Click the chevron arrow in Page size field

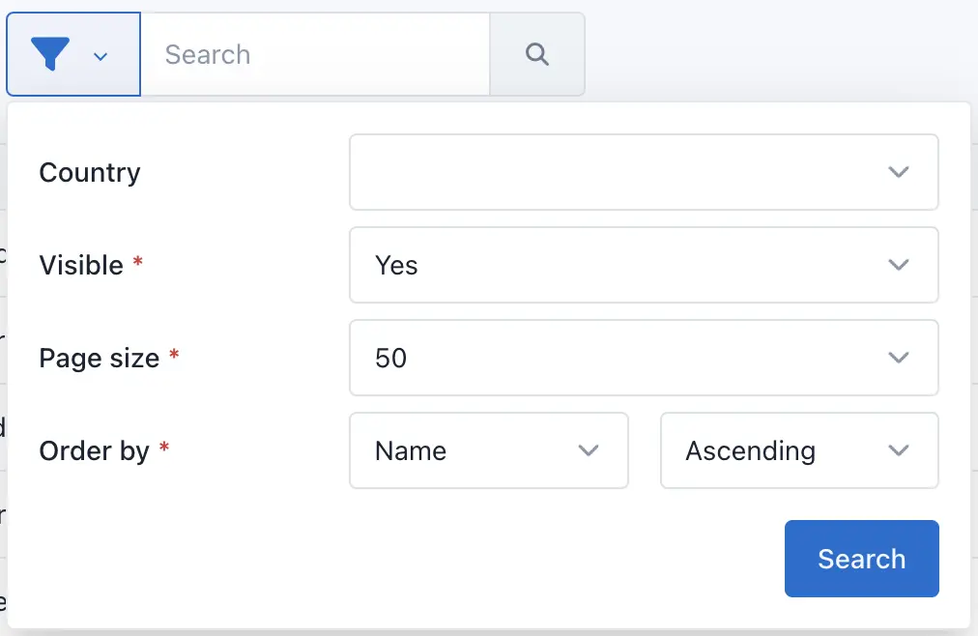(x=898, y=358)
